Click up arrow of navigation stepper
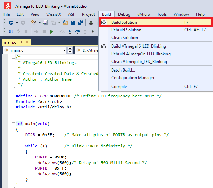The width and height of the screenshot is (213, 188). pyautogui.click(x=70, y=48)
